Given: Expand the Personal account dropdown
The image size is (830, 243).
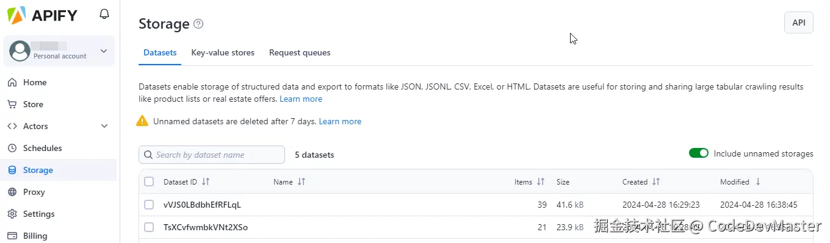Looking at the screenshot, I should 103,51.
